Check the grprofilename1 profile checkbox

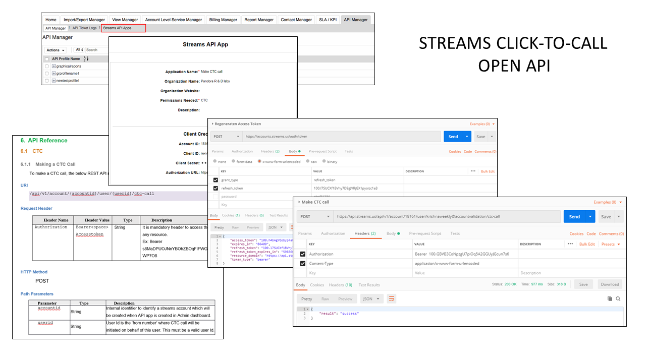[x=47, y=73]
